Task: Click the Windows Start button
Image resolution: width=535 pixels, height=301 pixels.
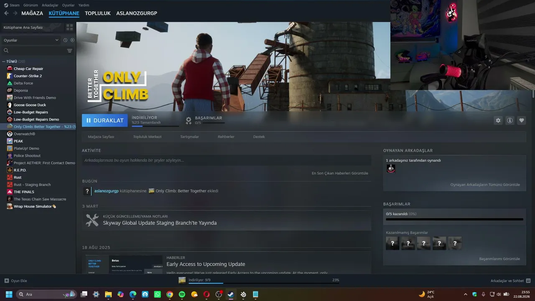Action: [x=9, y=294]
